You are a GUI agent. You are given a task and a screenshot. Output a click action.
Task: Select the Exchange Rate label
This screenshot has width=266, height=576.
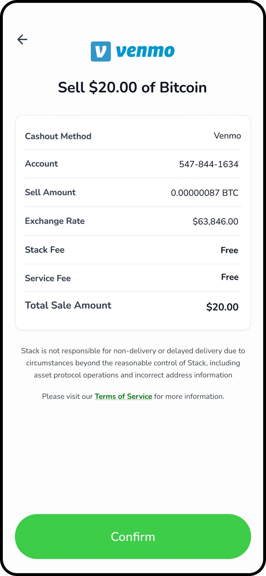click(55, 221)
